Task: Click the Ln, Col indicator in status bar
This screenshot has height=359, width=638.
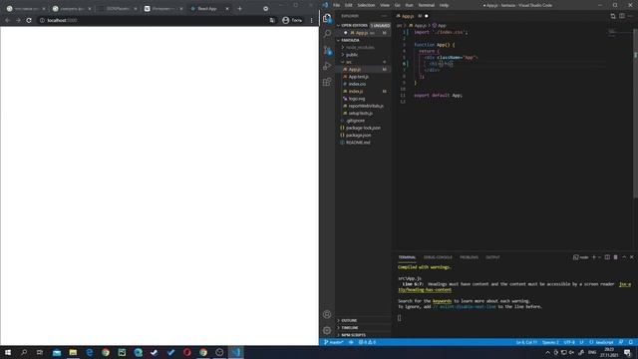Action: click(x=526, y=342)
